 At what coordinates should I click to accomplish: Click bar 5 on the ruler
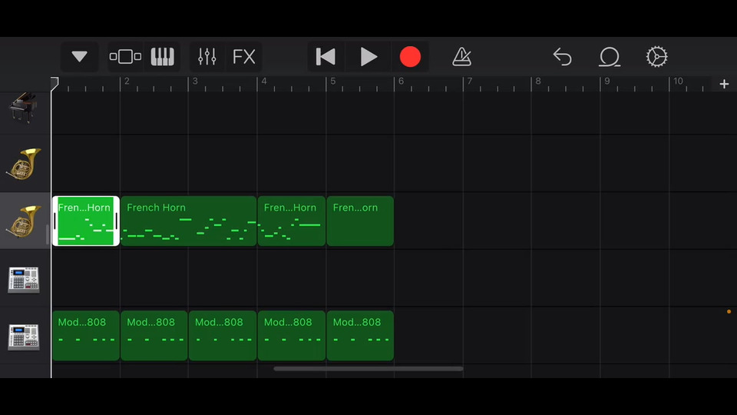(x=332, y=81)
